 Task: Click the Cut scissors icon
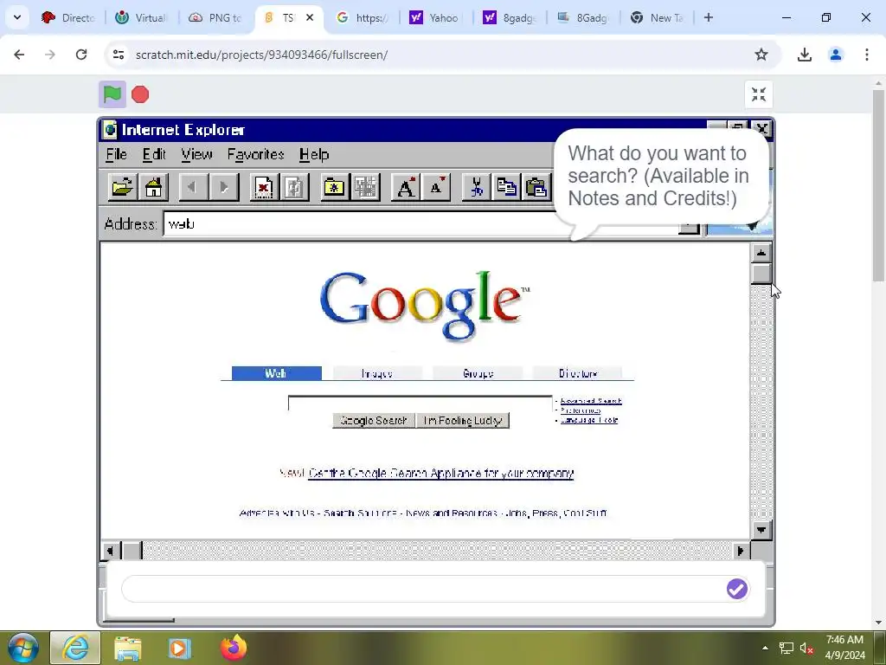pyautogui.click(x=476, y=187)
